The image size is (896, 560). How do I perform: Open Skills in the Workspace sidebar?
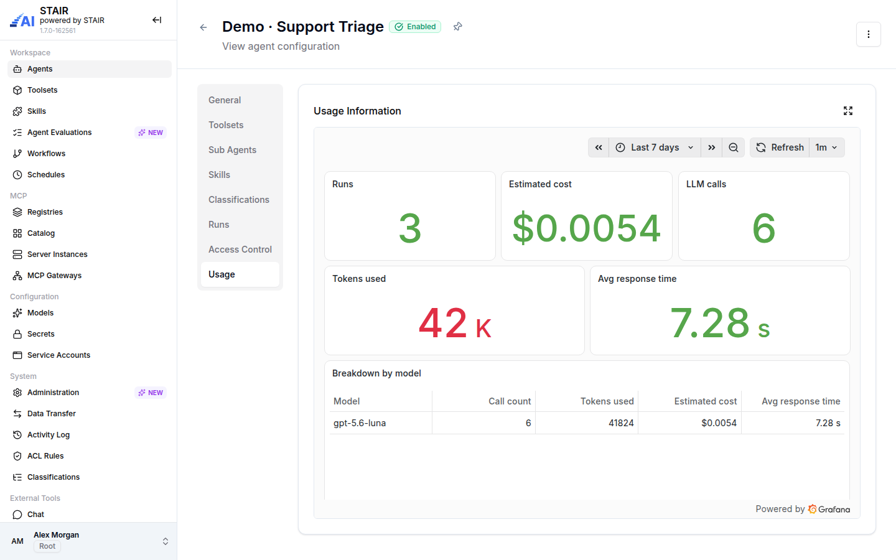[x=90, y=111]
